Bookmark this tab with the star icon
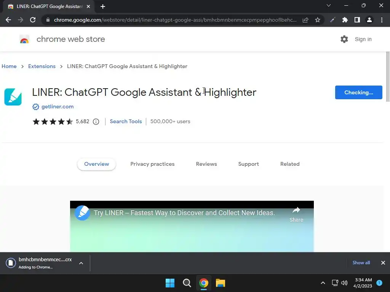This screenshot has height=292, width=390. tap(318, 20)
